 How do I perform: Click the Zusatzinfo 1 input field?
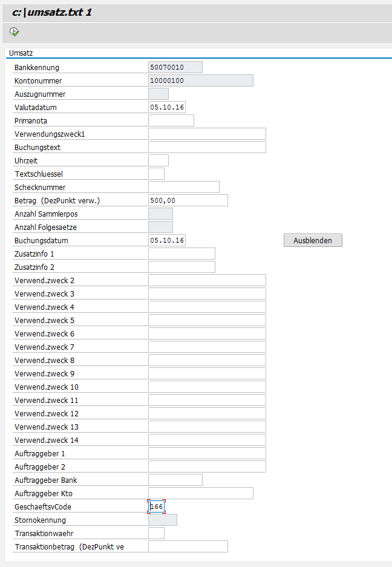point(181,254)
